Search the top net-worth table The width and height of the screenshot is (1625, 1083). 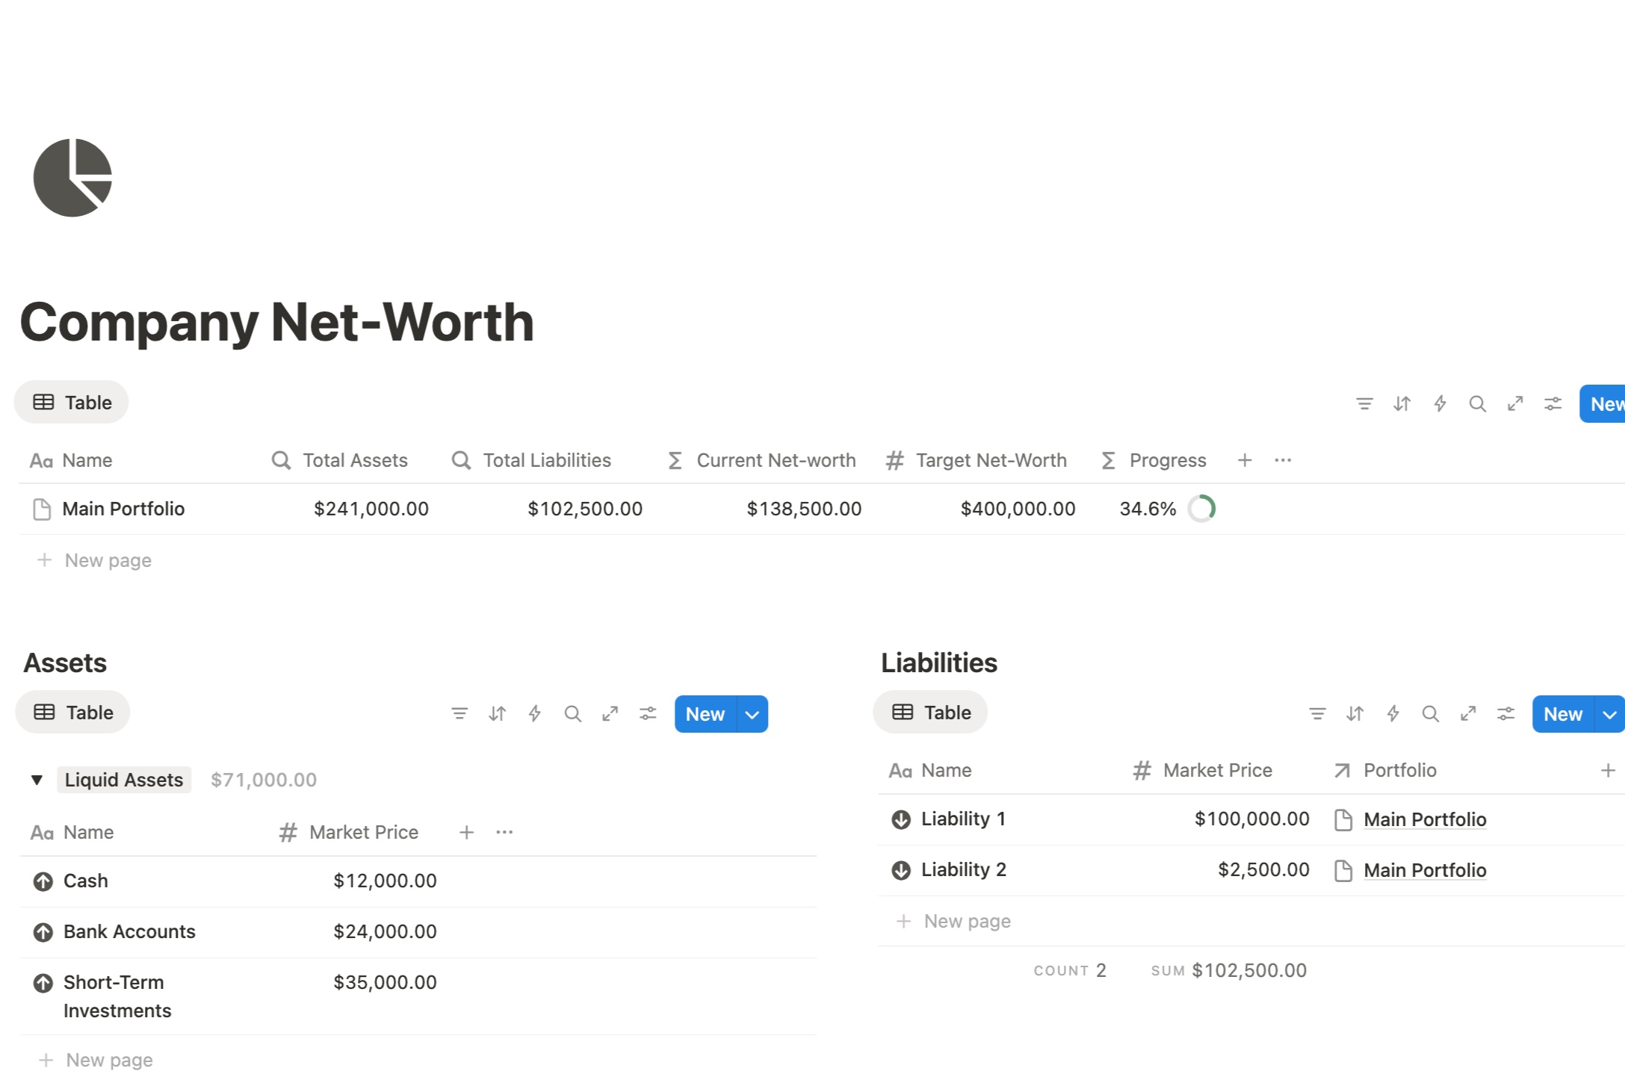(1476, 404)
